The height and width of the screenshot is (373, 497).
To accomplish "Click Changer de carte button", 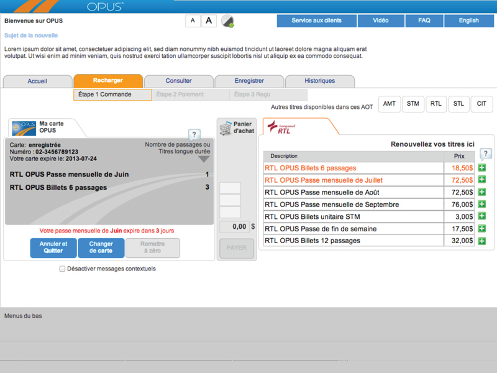I will (101, 247).
